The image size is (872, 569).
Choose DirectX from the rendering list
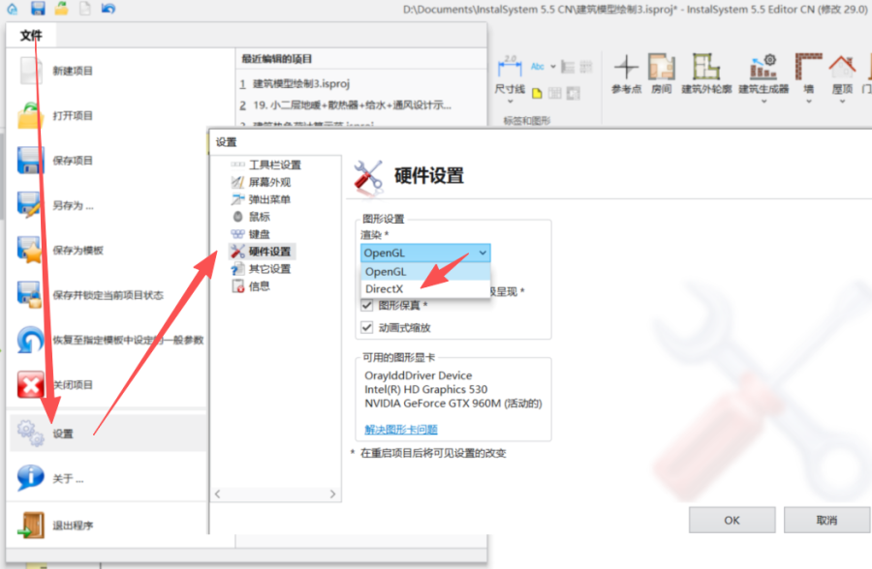point(385,288)
